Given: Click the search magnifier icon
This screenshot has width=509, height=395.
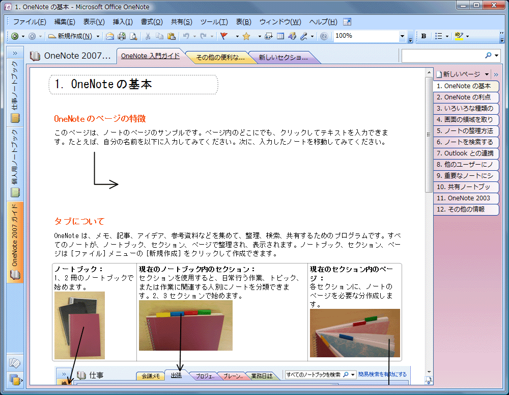Looking at the screenshot, I should 488,55.
